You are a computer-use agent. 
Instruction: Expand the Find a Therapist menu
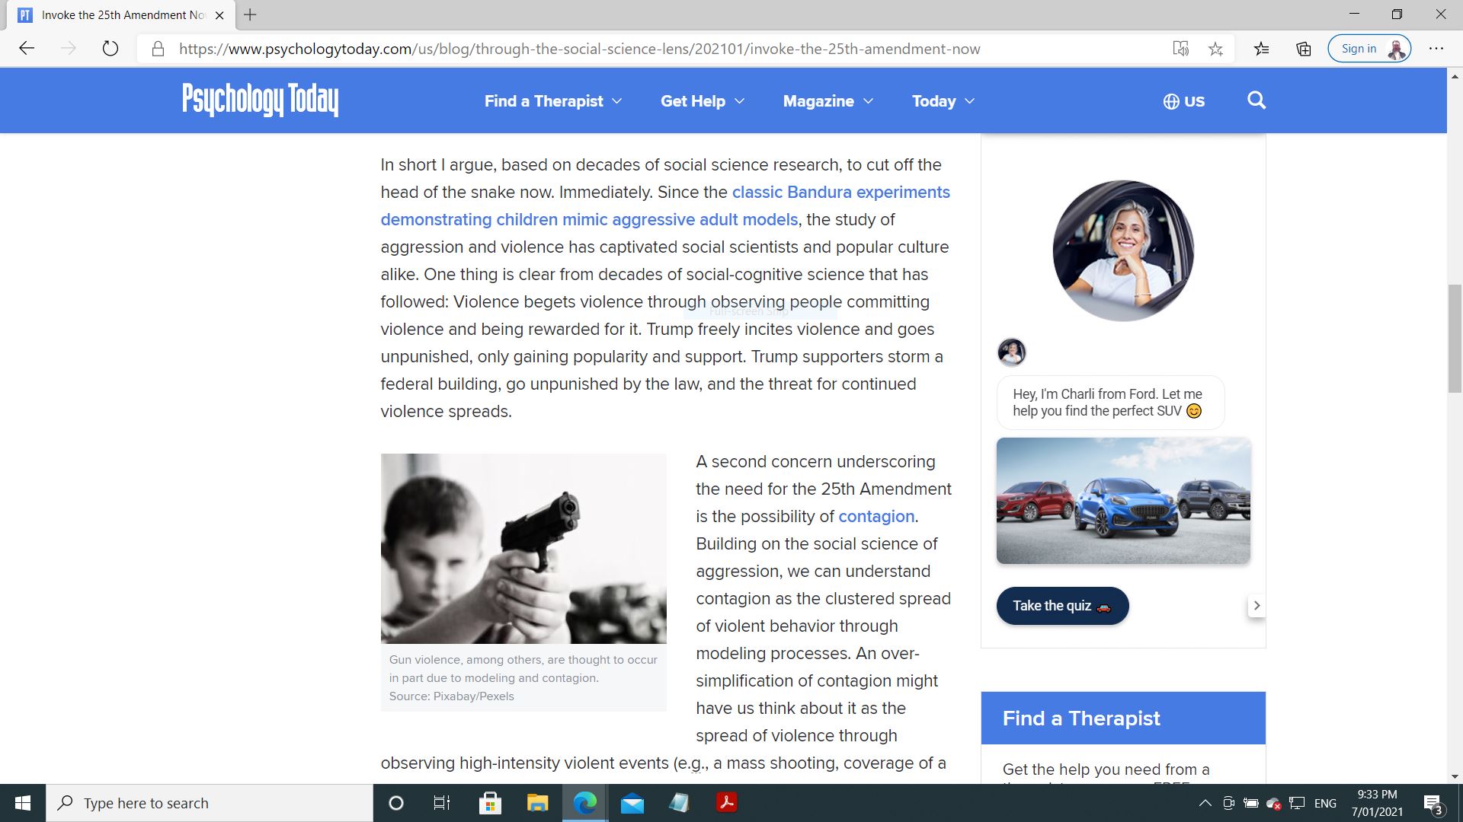click(553, 101)
